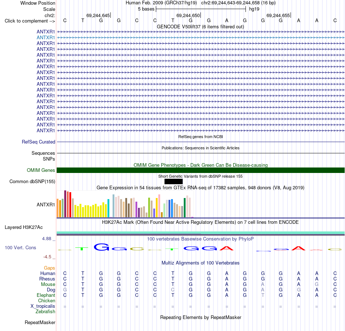Select the Zebrafish alignment row label

(x=45, y=312)
